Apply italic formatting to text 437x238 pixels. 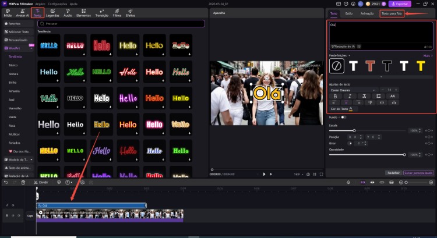350,96
